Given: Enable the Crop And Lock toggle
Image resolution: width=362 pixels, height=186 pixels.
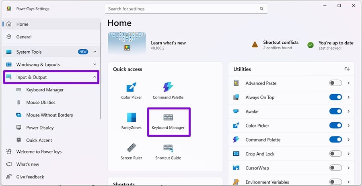Looking at the screenshot, I should pos(335,154).
